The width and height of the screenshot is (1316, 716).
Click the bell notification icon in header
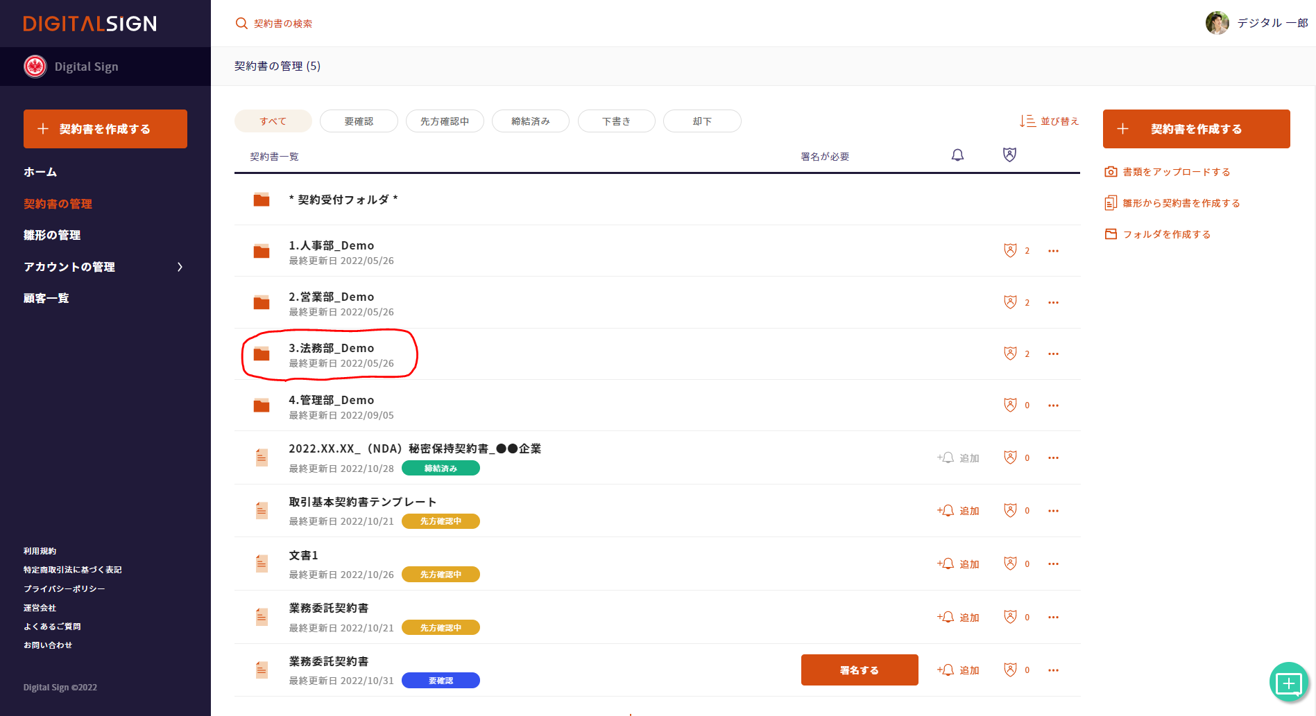tap(957, 155)
